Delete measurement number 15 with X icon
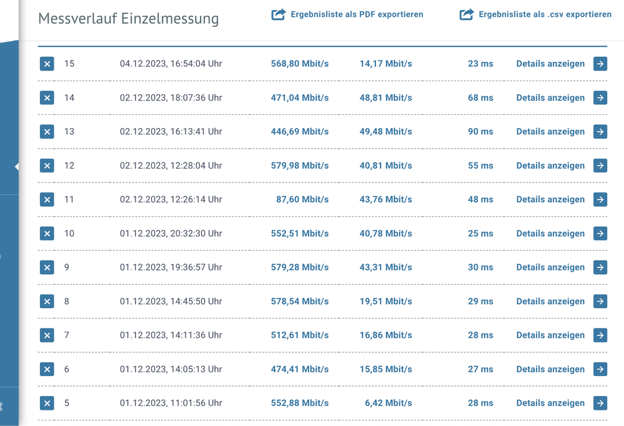 47,64
